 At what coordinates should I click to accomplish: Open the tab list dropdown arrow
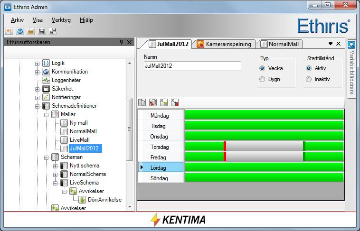331,43
